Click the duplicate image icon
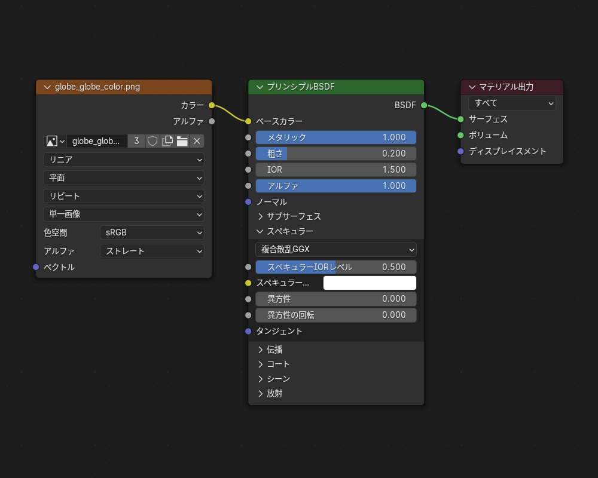Viewport: 598px width, 478px height. tap(167, 141)
